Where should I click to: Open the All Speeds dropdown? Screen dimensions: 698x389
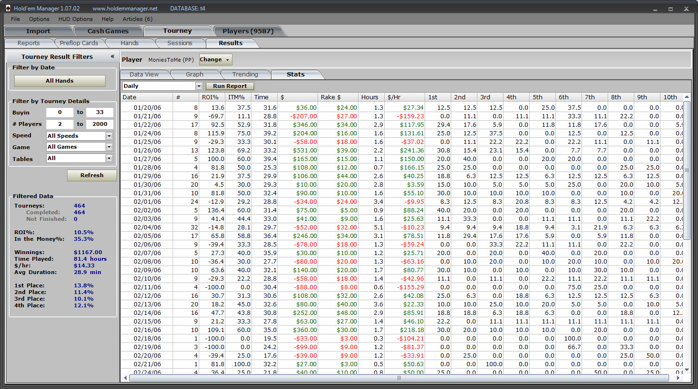point(109,136)
